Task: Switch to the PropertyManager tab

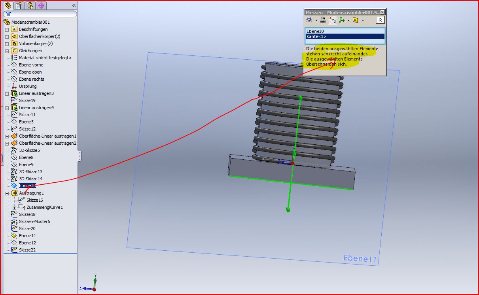Action: [x=19, y=6]
